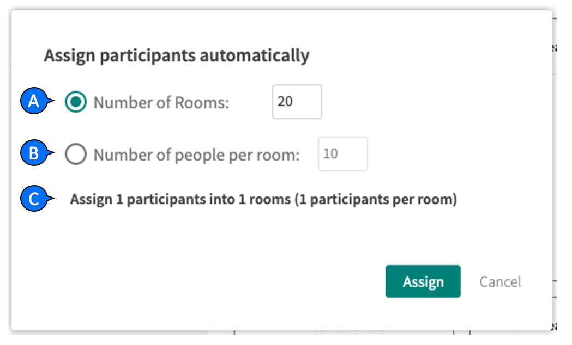
Task: Click the blue A callout badge
Action: (x=34, y=102)
